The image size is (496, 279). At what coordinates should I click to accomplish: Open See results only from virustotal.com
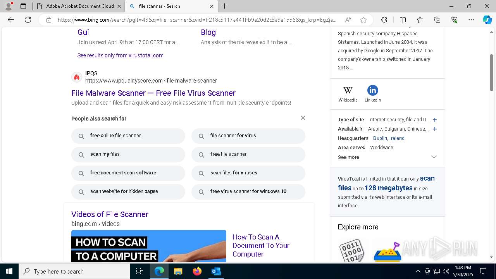[x=121, y=55]
